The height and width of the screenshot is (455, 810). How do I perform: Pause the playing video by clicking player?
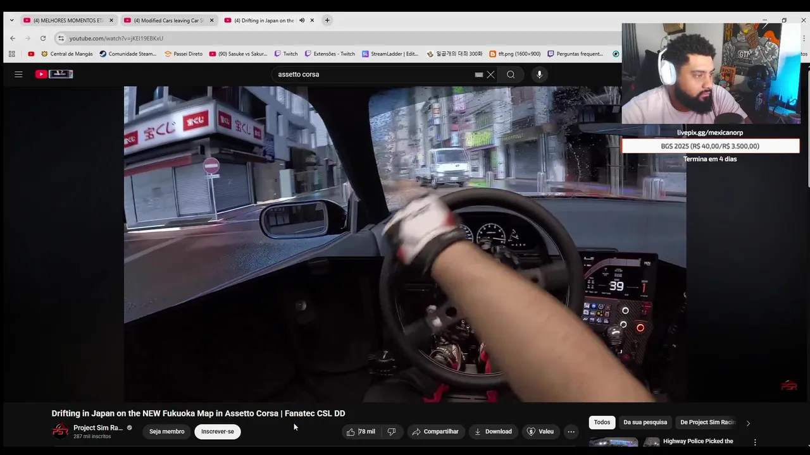[x=405, y=244]
